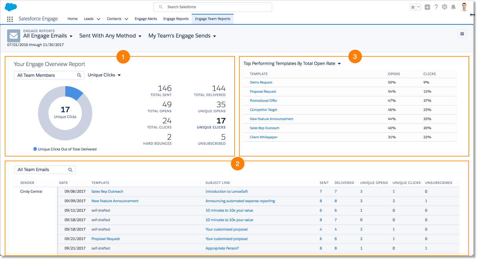Viewport: 477px width, 262px height.
Task: Click the 49 Total Opens value
Action: (167, 104)
